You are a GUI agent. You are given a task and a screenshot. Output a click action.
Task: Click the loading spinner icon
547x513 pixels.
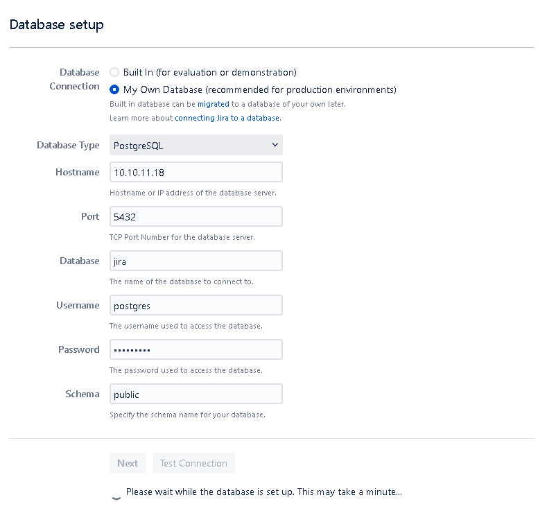coord(116,494)
